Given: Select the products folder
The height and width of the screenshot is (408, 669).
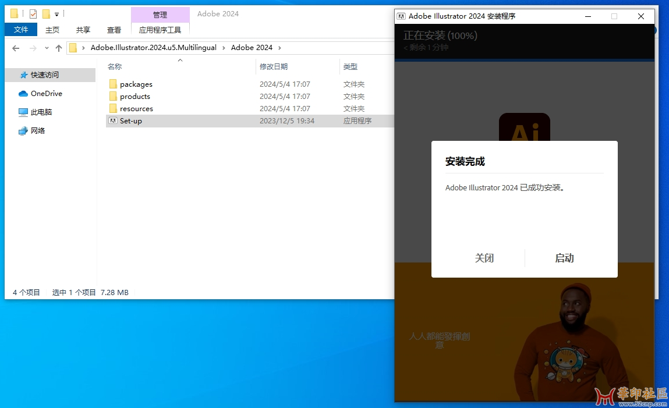Looking at the screenshot, I should click(135, 97).
